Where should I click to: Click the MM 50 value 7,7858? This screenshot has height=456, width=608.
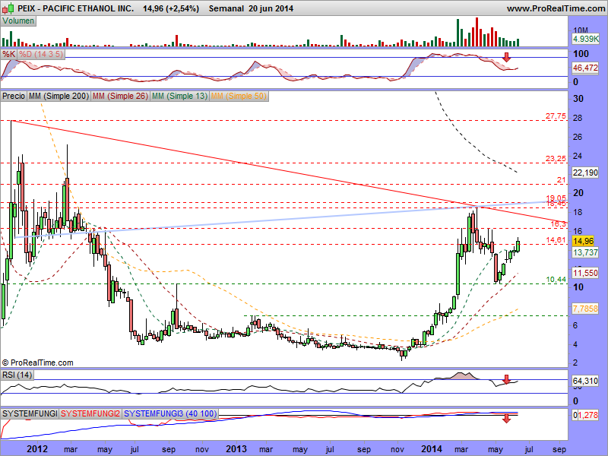tap(585, 309)
